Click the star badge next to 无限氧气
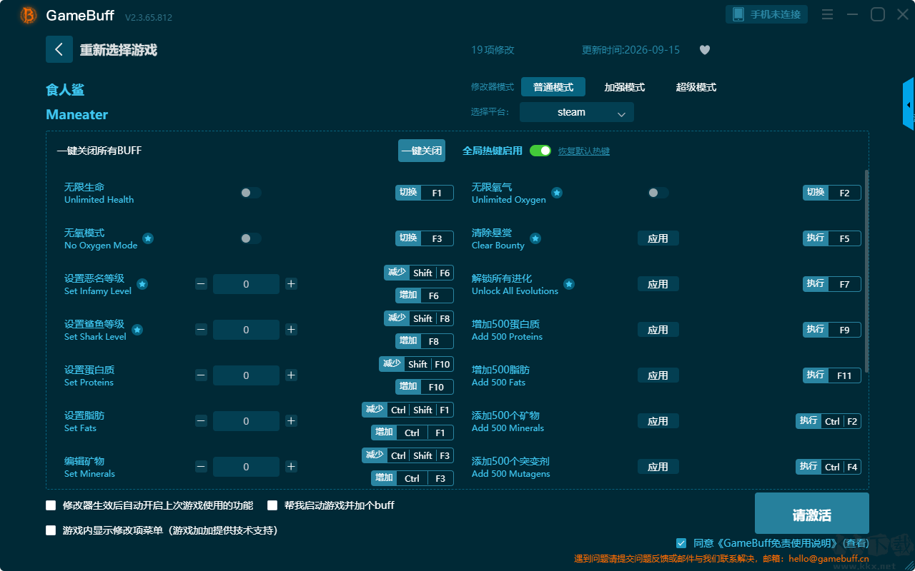 point(557,193)
